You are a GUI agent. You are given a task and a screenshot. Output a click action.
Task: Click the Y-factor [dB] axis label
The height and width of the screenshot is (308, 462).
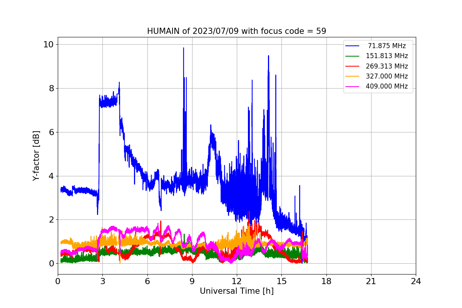tap(36, 156)
